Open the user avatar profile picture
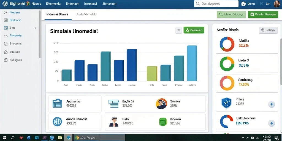Screen dimensions: 282x141 [277, 4]
